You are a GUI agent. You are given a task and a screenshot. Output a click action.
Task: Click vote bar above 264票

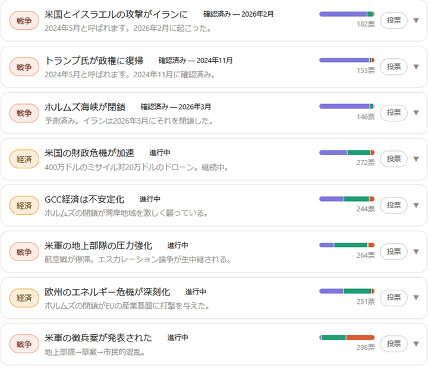[347, 245]
